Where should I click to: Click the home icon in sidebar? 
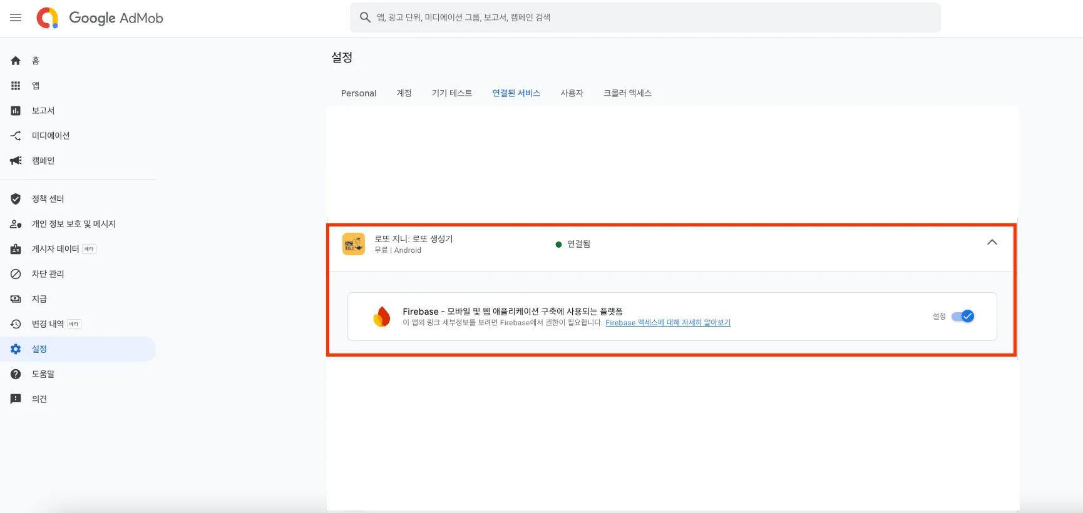[16, 61]
